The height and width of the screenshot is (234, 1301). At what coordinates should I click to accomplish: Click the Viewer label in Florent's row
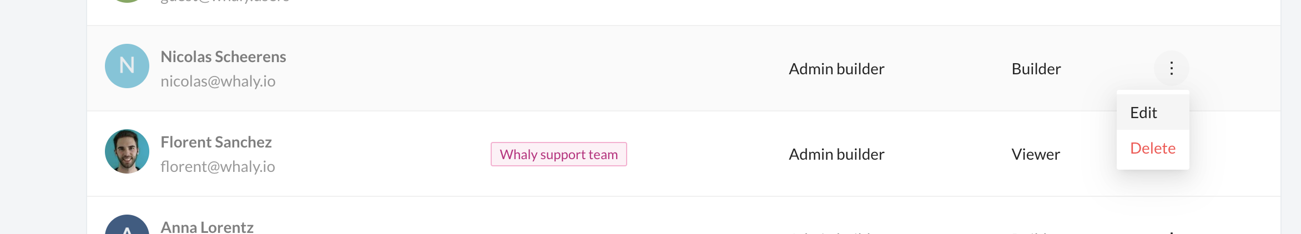(1035, 154)
